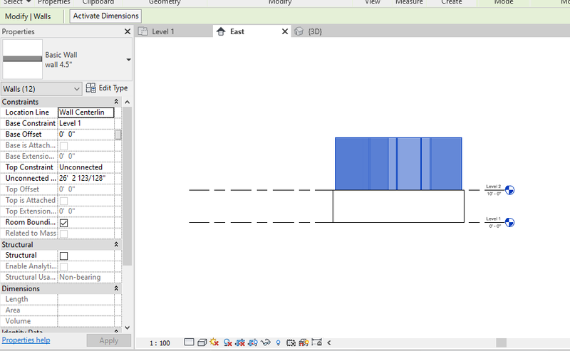Click Reveal Constraints icon
Viewport: 570px width, 351px height.
316,342
